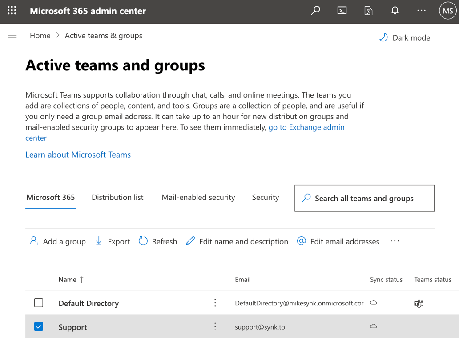
Task: Click the document icon in the header bar
Action: point(368,11)
